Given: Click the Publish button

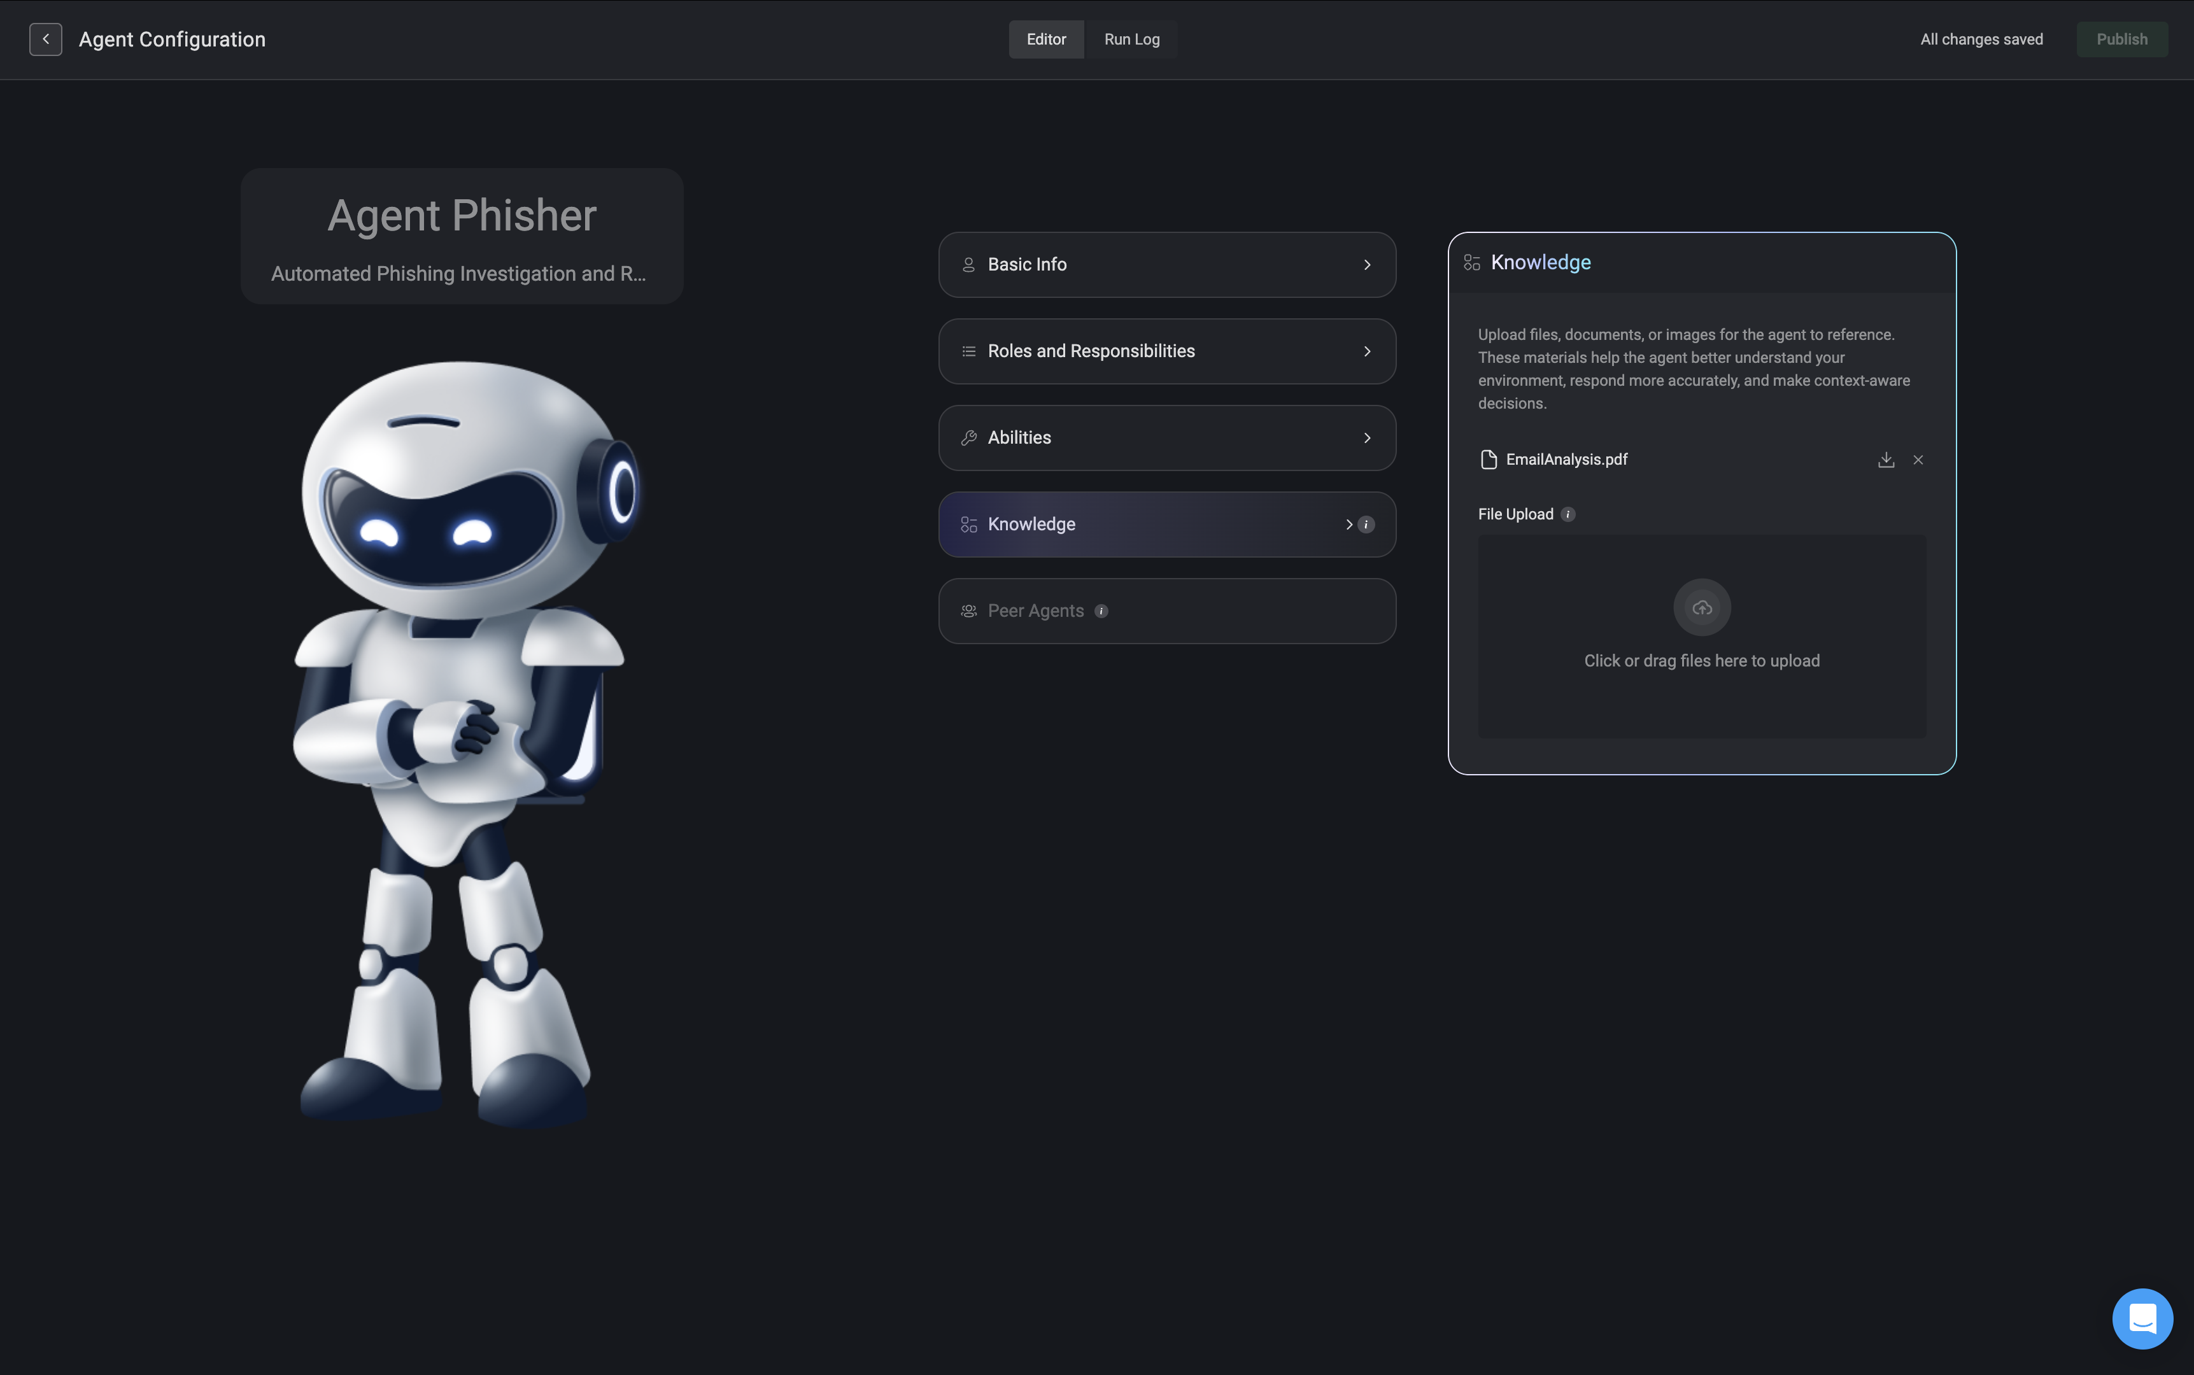Looking at the screenshot, I should click(2121, 39).
